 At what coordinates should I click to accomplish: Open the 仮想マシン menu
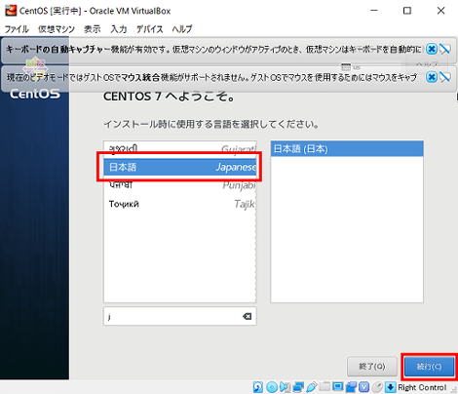click(57, 29)
